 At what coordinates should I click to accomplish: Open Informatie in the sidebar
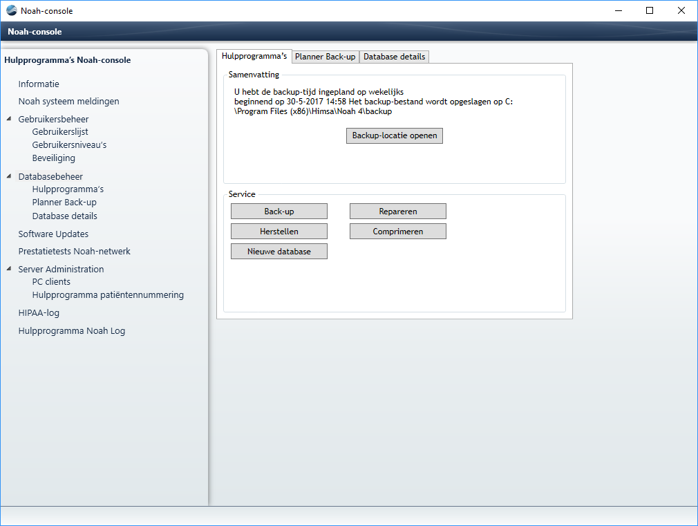(x=39, y=84)
